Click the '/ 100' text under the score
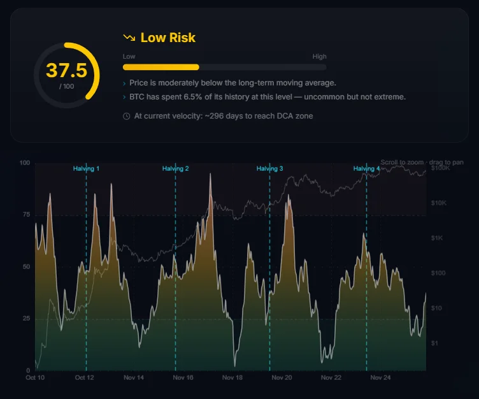479x399 pixels. pos(67,87)
